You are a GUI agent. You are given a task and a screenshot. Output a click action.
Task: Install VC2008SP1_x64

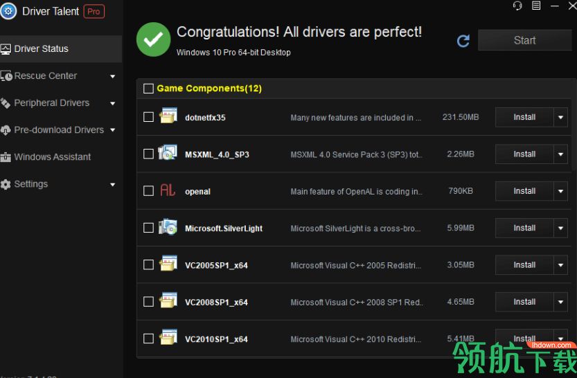524,302
